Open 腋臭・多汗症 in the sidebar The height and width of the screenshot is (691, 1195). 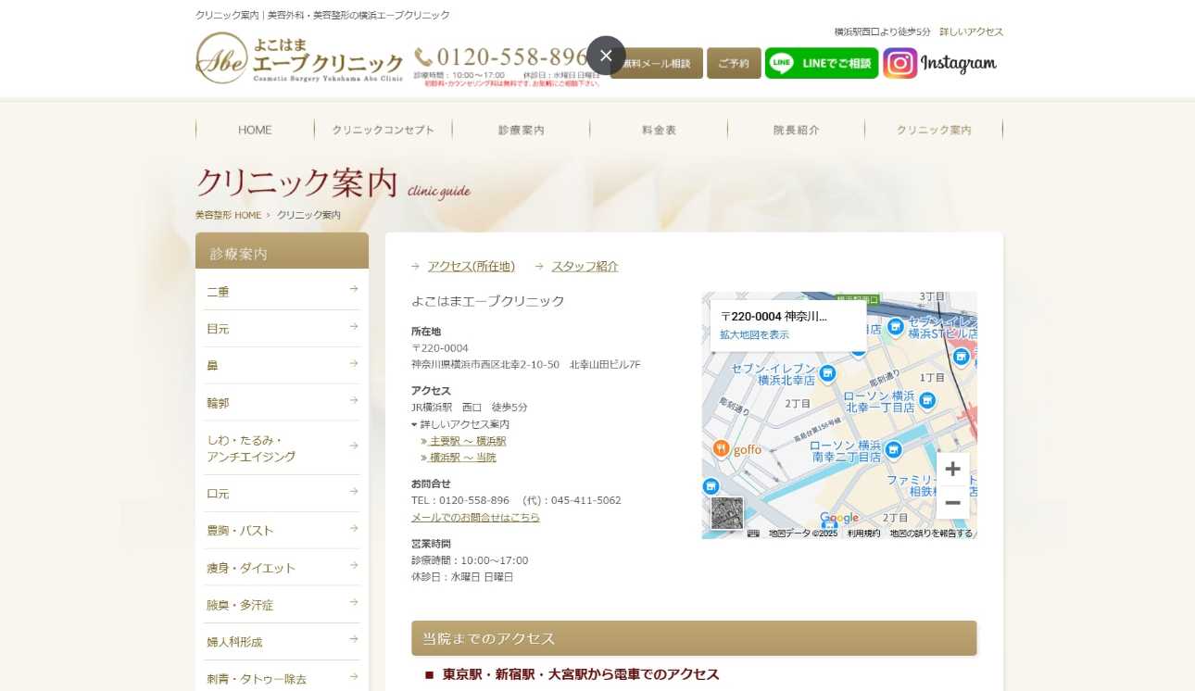point(282,605)
